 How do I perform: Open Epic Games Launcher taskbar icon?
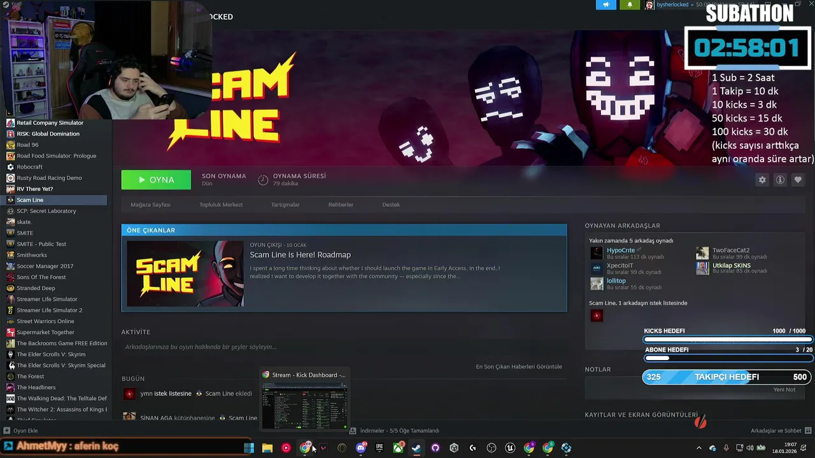[x=379, y=448]
